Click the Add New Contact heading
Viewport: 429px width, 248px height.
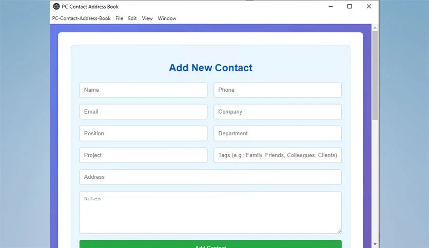210,68
